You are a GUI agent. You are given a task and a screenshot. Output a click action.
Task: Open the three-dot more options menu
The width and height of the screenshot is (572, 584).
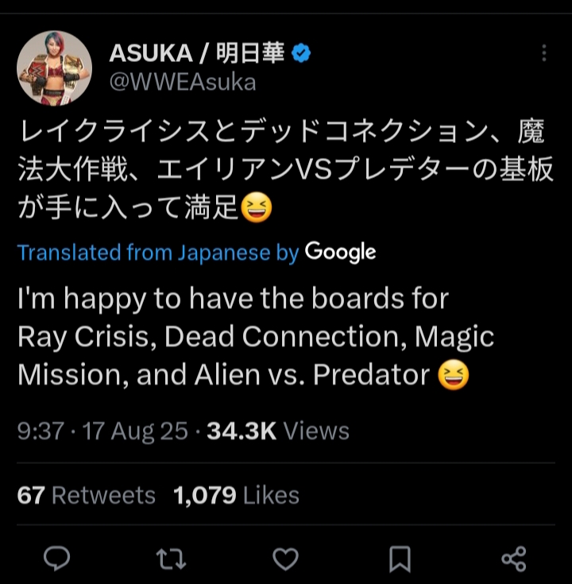[544, 53]
